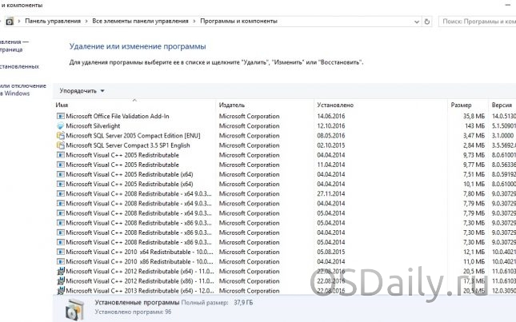Click the SQL Server 2005 Compact Edition icon
Viewport: 516px width, 322px height.
pos(60,136)
